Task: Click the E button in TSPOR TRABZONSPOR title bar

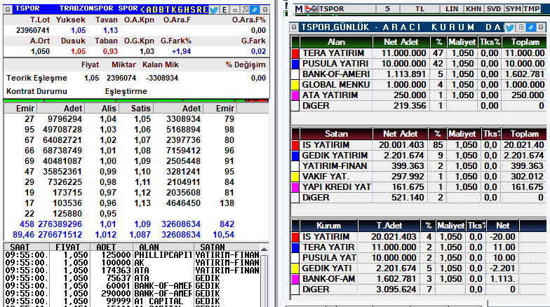Action: click(224, 10)
